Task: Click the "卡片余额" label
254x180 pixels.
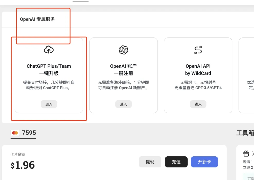Action: (18, 155)
